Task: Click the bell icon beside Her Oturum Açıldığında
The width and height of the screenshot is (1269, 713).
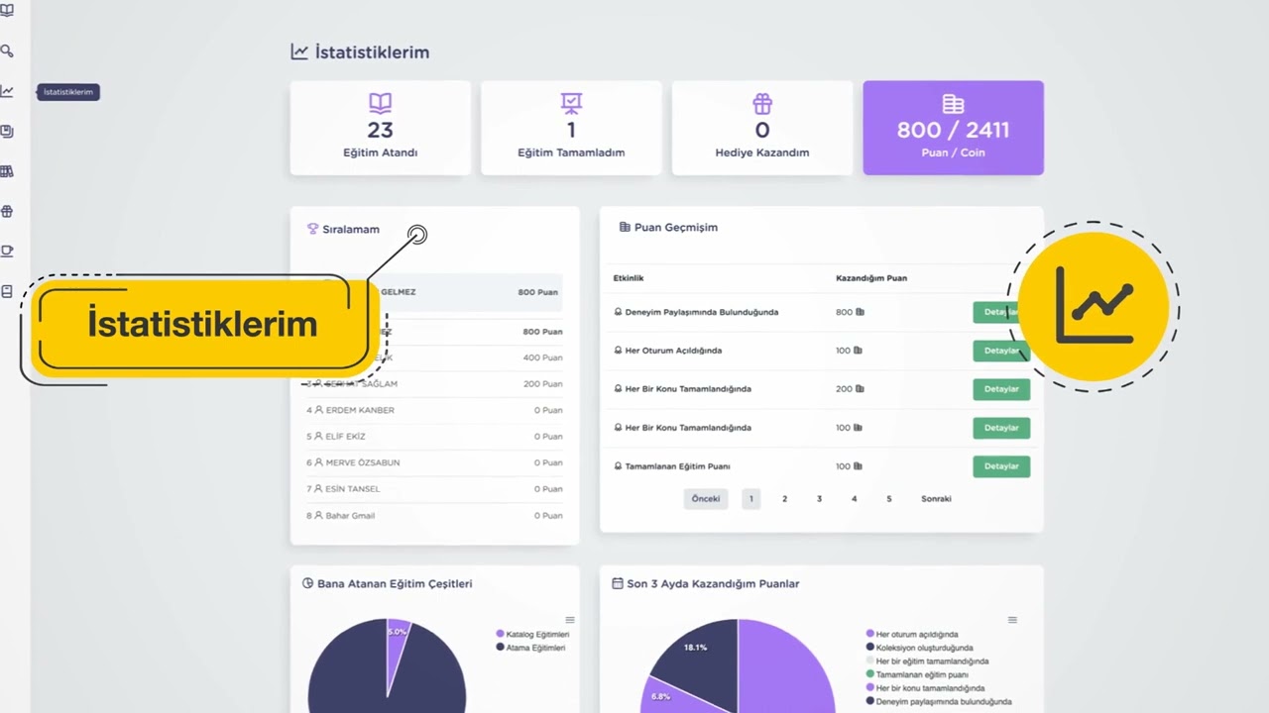Action: coord(618,351)
